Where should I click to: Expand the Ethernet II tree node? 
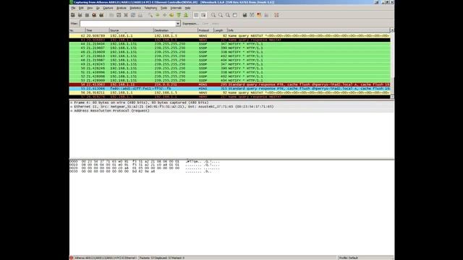pyautogui.click(x=72, y=107)
